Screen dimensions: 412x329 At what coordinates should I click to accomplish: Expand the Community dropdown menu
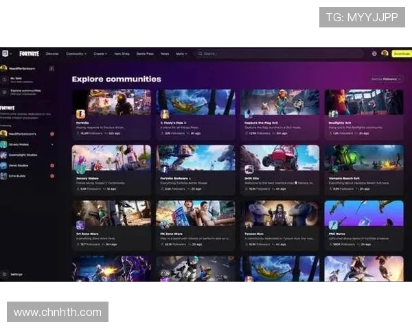(x=76, y=53)
